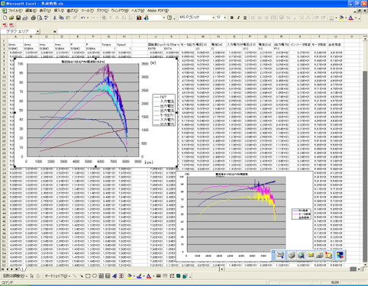Click the Save floppy disk icon
The image size is (368, 286).
[x=18, y=18]
